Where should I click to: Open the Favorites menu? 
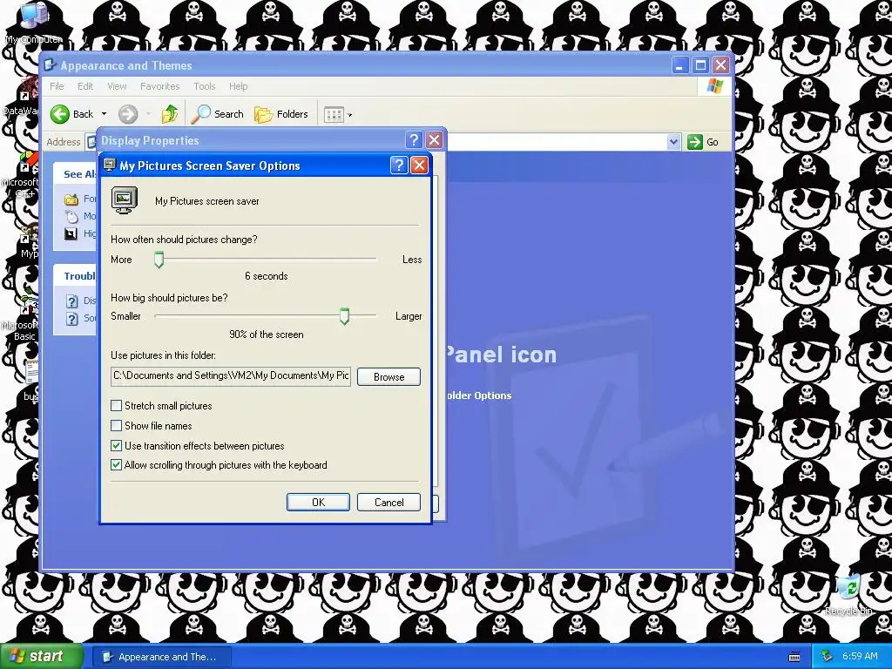[x=160, y=86]
